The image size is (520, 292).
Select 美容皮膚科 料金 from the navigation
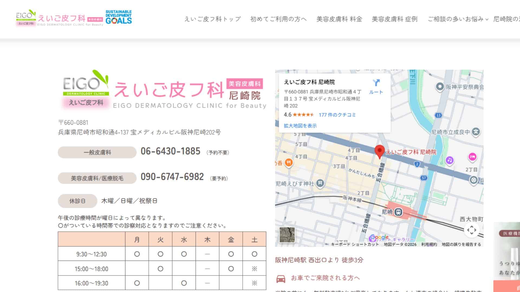(x=340, y=19)
